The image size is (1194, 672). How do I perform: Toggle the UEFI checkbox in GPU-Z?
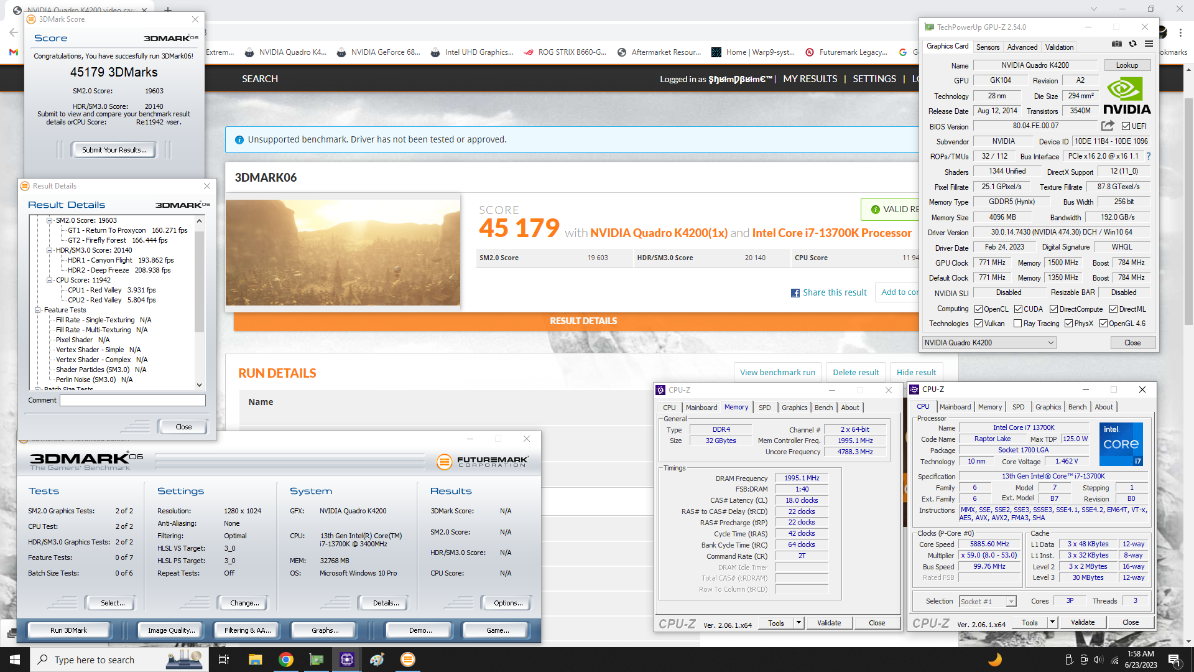tap(1126, 126)
